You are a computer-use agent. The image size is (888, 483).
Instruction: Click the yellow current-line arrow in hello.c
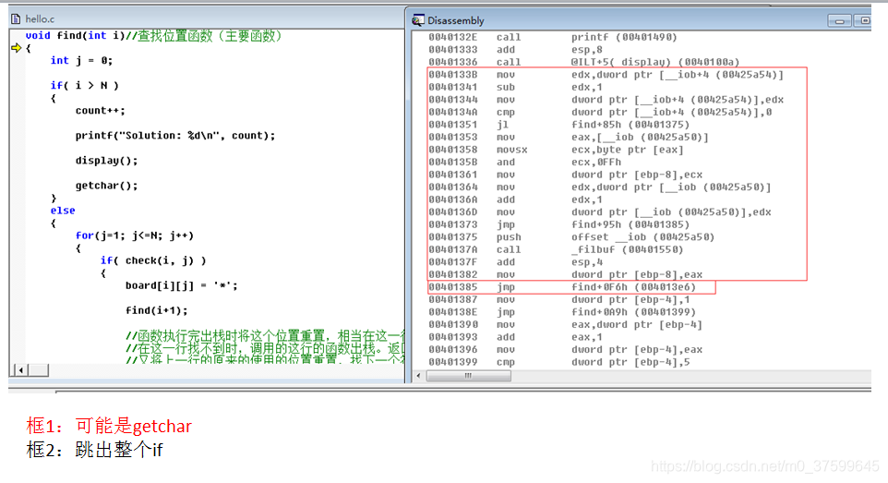(x=16, y=48)
